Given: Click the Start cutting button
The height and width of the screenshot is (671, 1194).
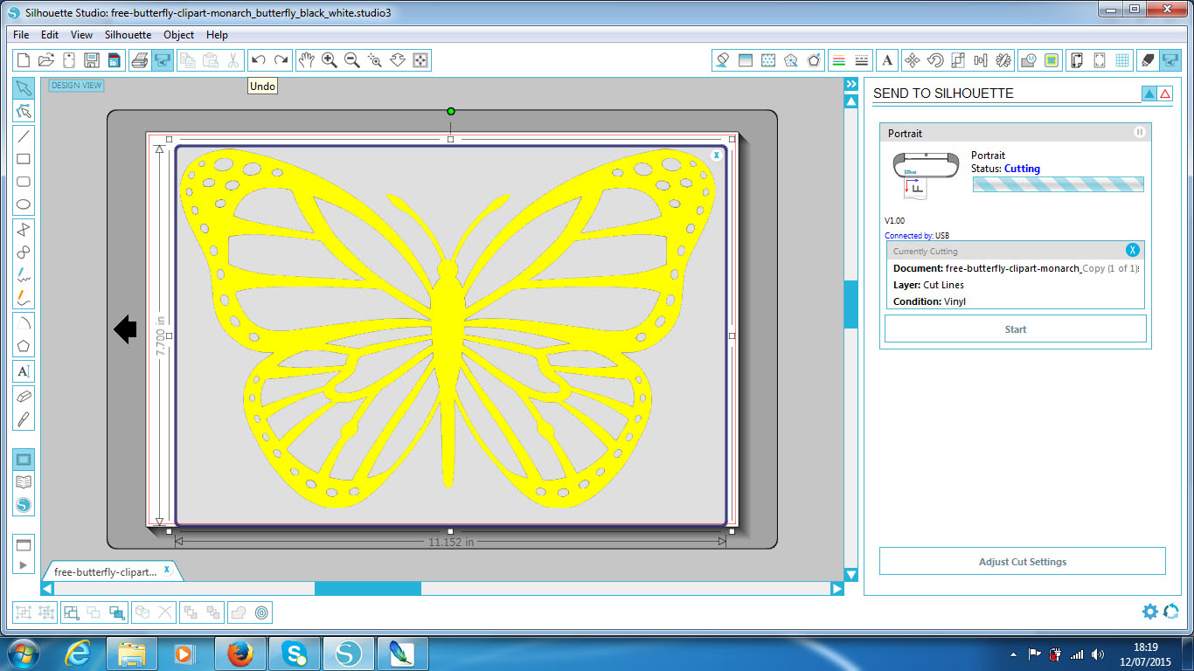Looking at the screenshot, I should [x=1016, y=329].
